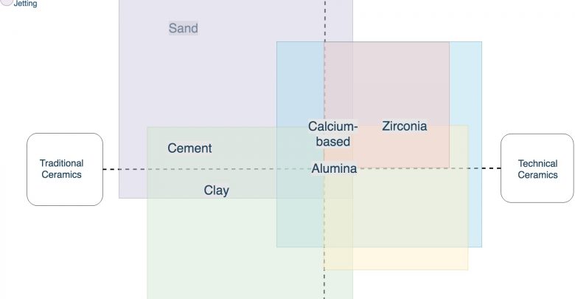Select the Jetting radio button circle
The height and width of the screenshot is (299, 575).
tap(7, 3)
